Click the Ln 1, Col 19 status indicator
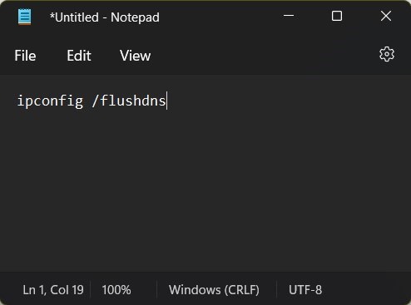The width and height of the screenshot is (411, 305). [x=53, y=290]
